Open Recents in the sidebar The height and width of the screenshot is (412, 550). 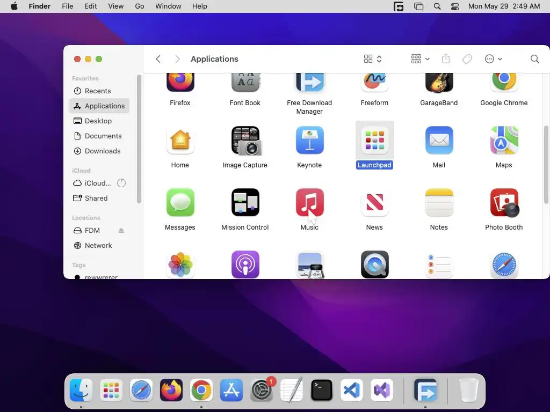pyautogui.click(x=99, y=91)
